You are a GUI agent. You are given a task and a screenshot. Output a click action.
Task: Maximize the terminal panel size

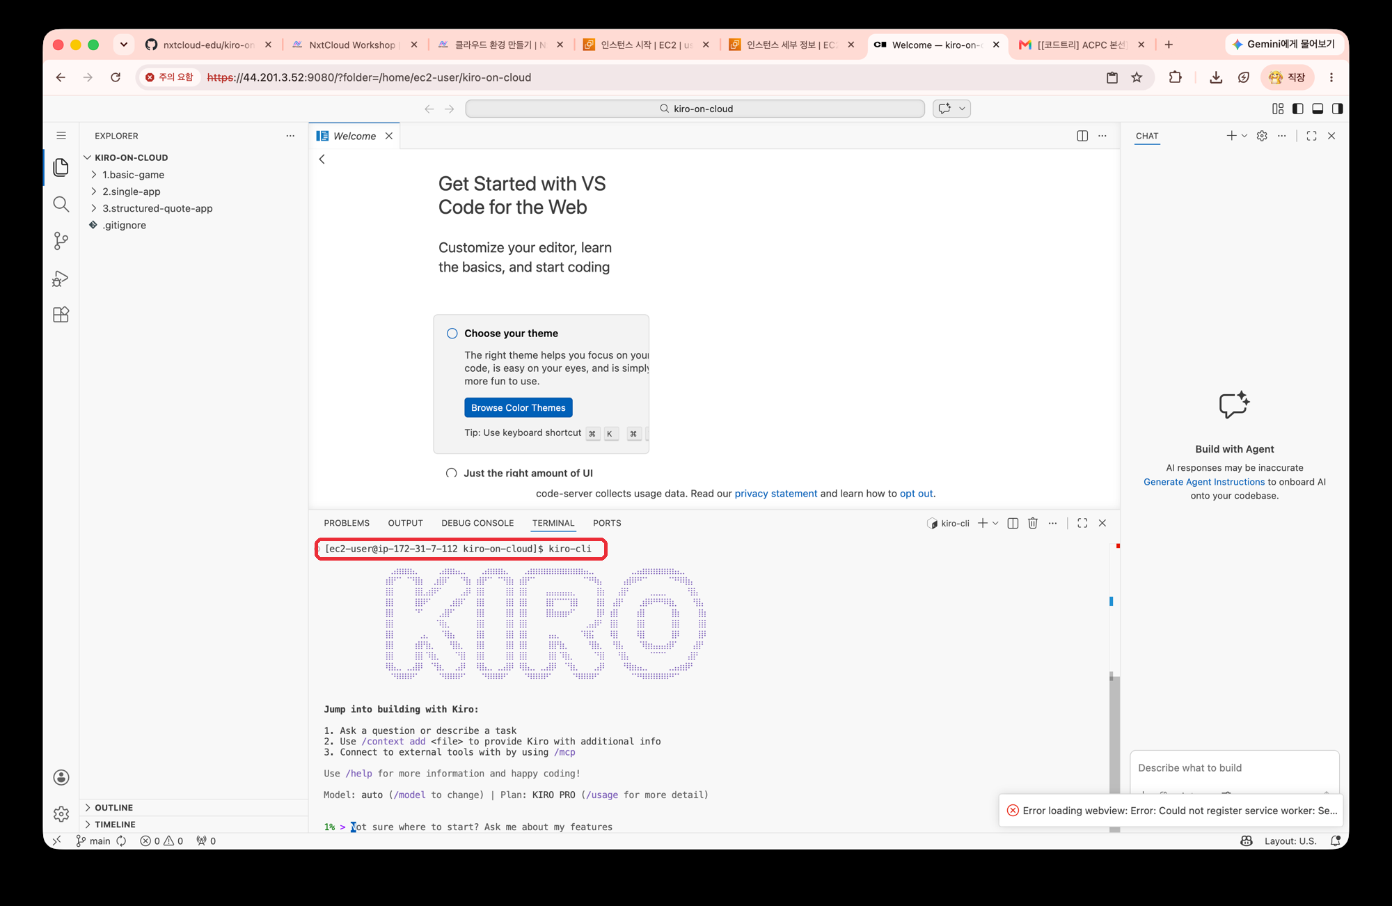[x=1082, y=523]
